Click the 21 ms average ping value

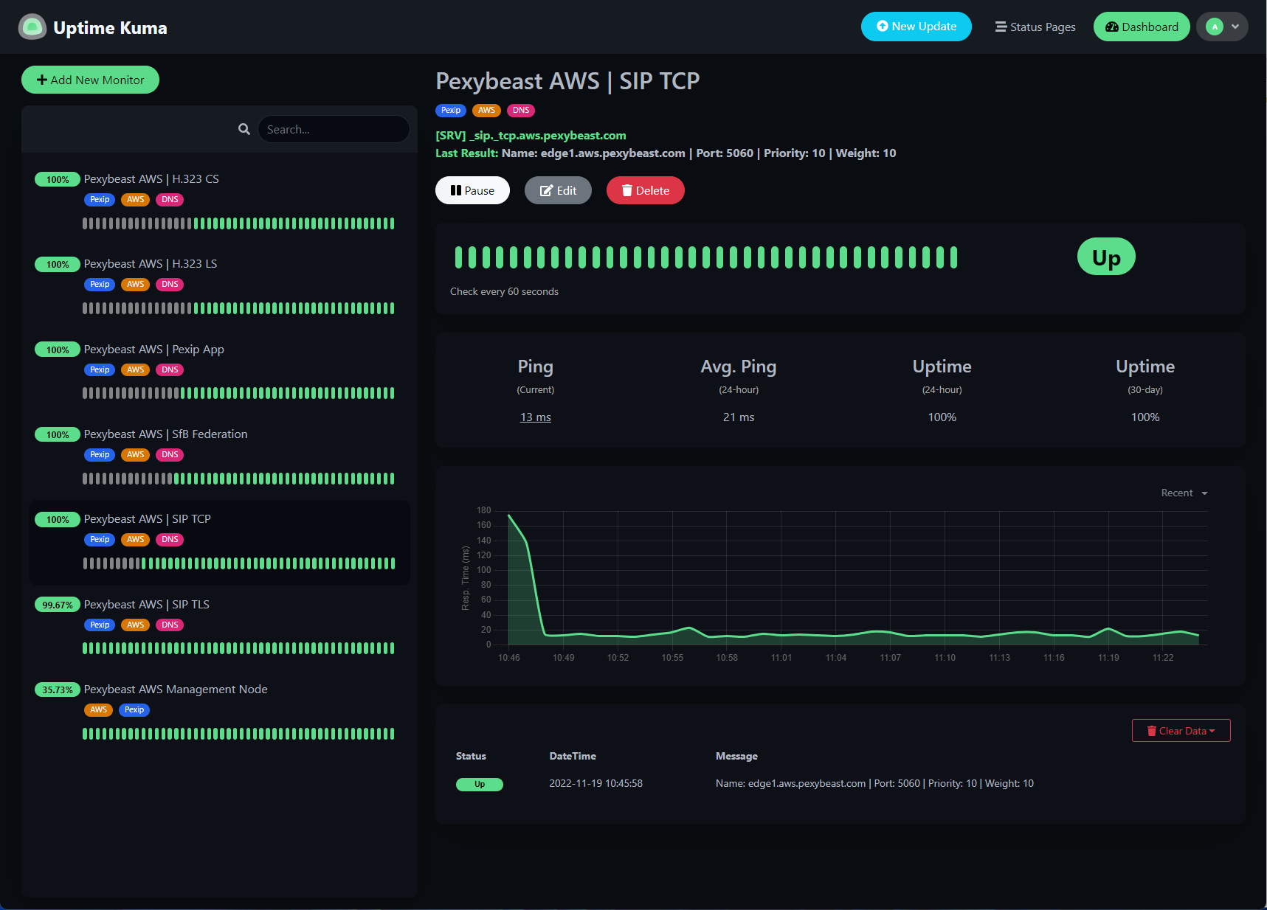pyautogui.click(x=739, y=417)
